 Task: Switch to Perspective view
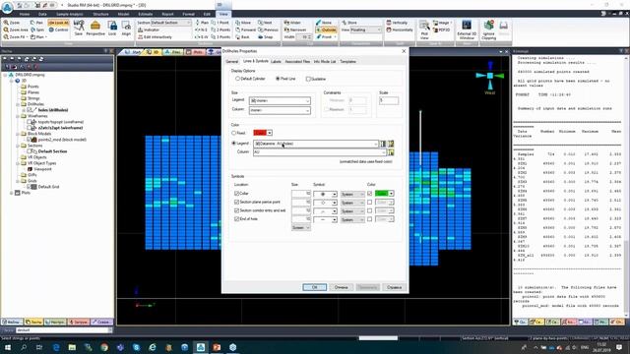click(95, 29)
